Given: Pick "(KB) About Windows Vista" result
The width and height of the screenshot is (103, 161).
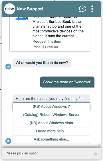Looking at the screenshot, I should (x=51, y=123).
